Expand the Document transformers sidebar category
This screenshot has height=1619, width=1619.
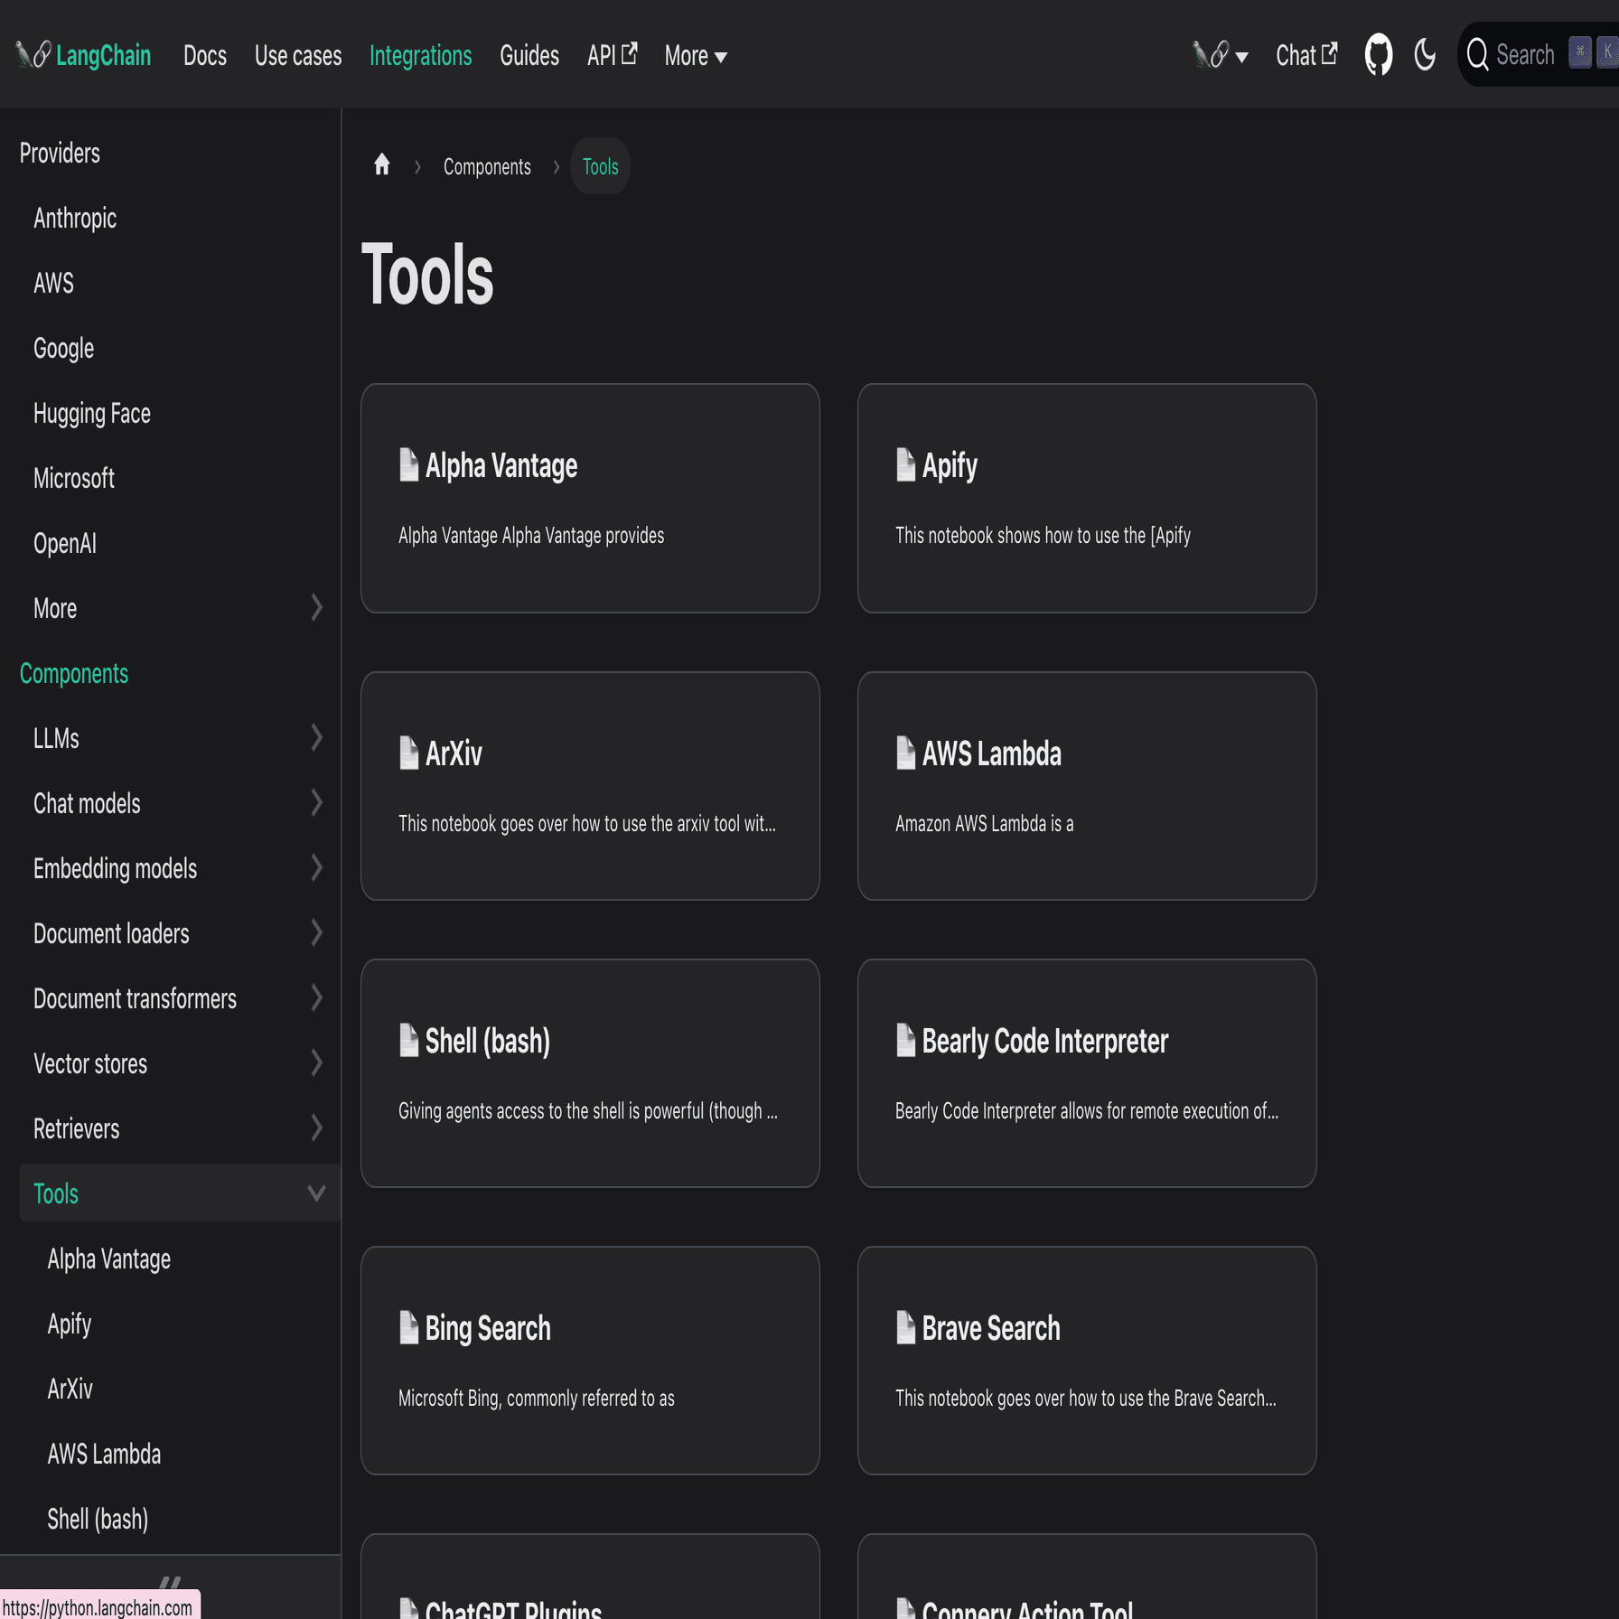coord(315,998)
